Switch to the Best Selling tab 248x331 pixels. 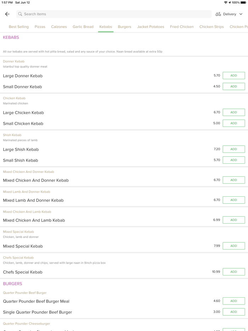(x=19, y=27)
